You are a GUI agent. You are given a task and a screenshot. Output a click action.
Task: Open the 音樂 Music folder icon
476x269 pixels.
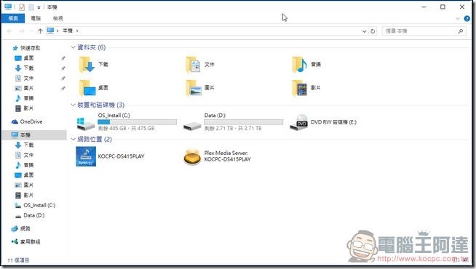(x=300, y=64)
